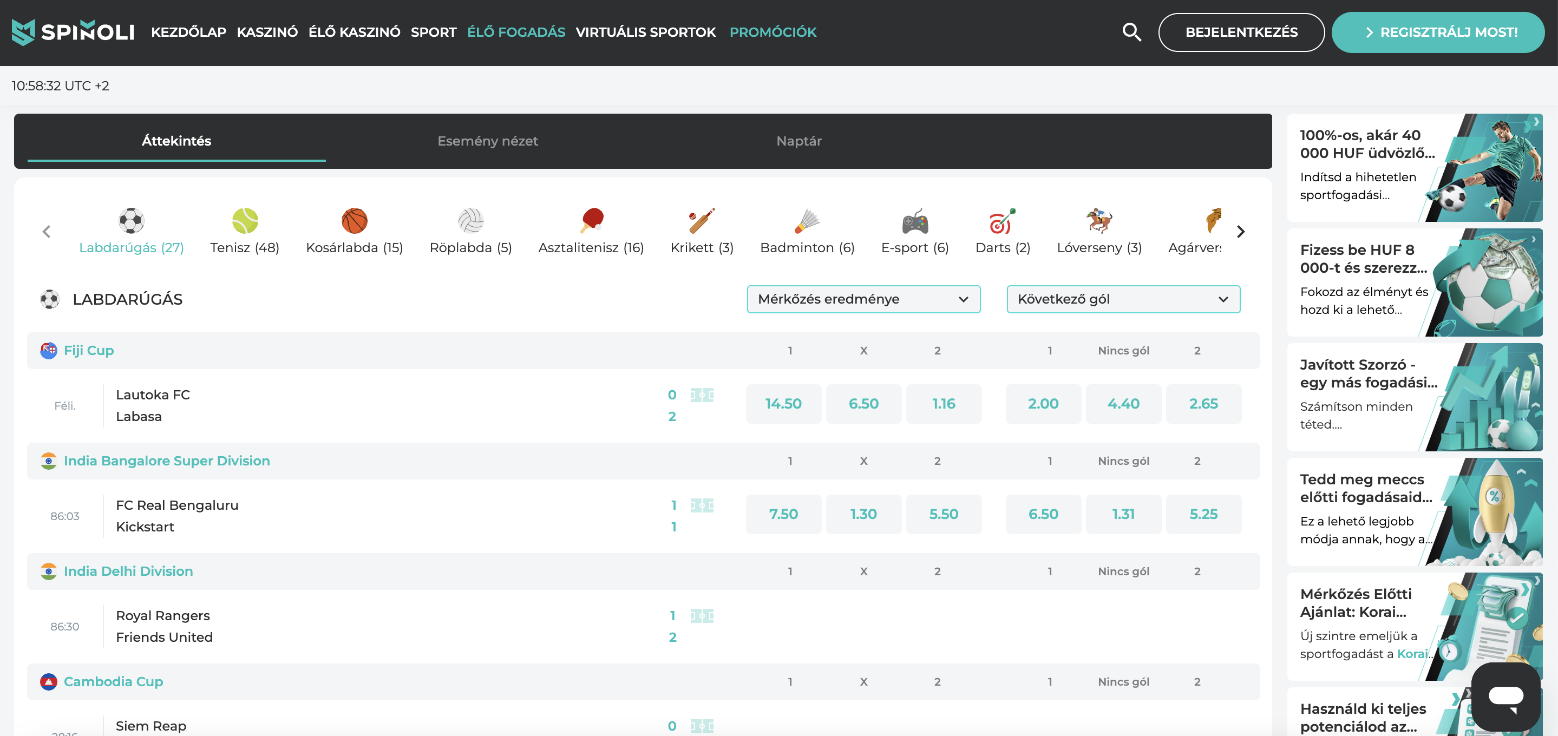Click the Spinoli logo
The height and width of the screenshot is (736, 1558).
pyautogui.click(x=73, y=32)
